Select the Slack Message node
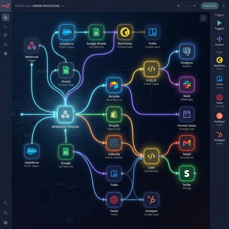 pos(187,84)
